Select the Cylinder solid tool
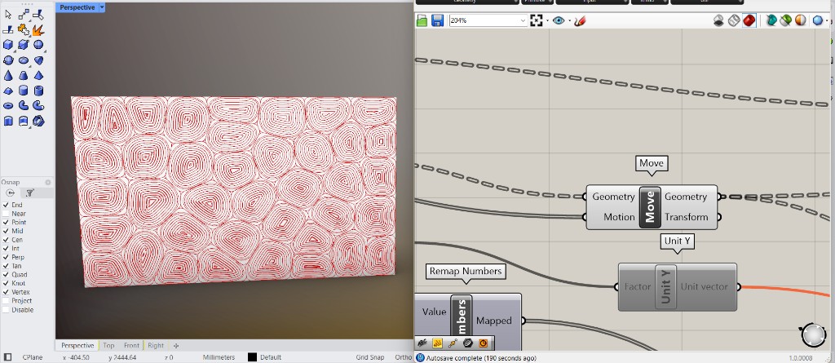Viewport: 835px width, 363px height. [24, 91]
